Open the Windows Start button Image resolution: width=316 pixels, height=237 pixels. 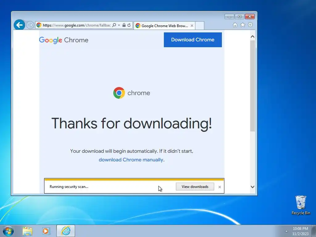(8, 231)
